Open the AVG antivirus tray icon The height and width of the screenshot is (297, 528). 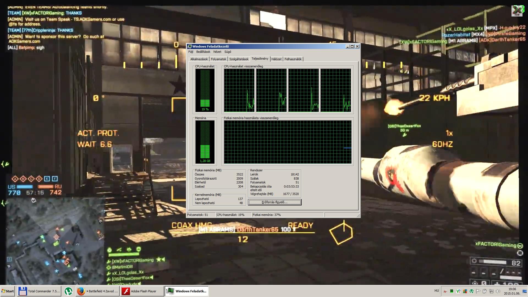465,291
